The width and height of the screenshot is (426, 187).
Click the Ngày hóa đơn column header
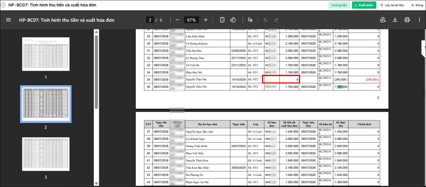pos(308,124)
